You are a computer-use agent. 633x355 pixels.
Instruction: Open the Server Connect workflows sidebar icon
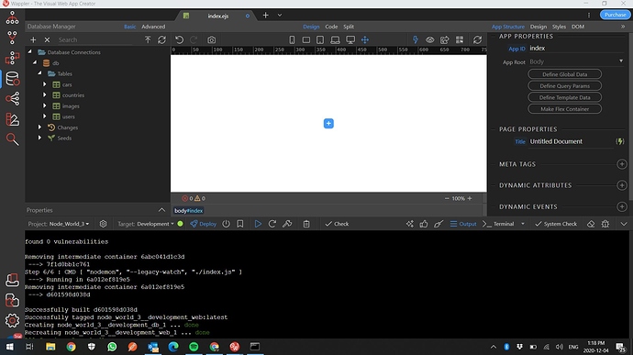click(x=12, y=58)
